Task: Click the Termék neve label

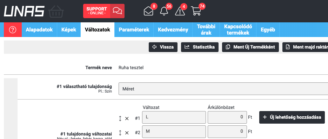Action: click(99, 67)
